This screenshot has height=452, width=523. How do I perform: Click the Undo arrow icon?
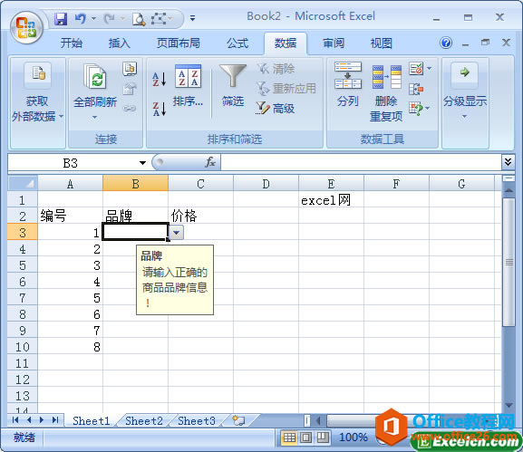(x=81, y=18)
